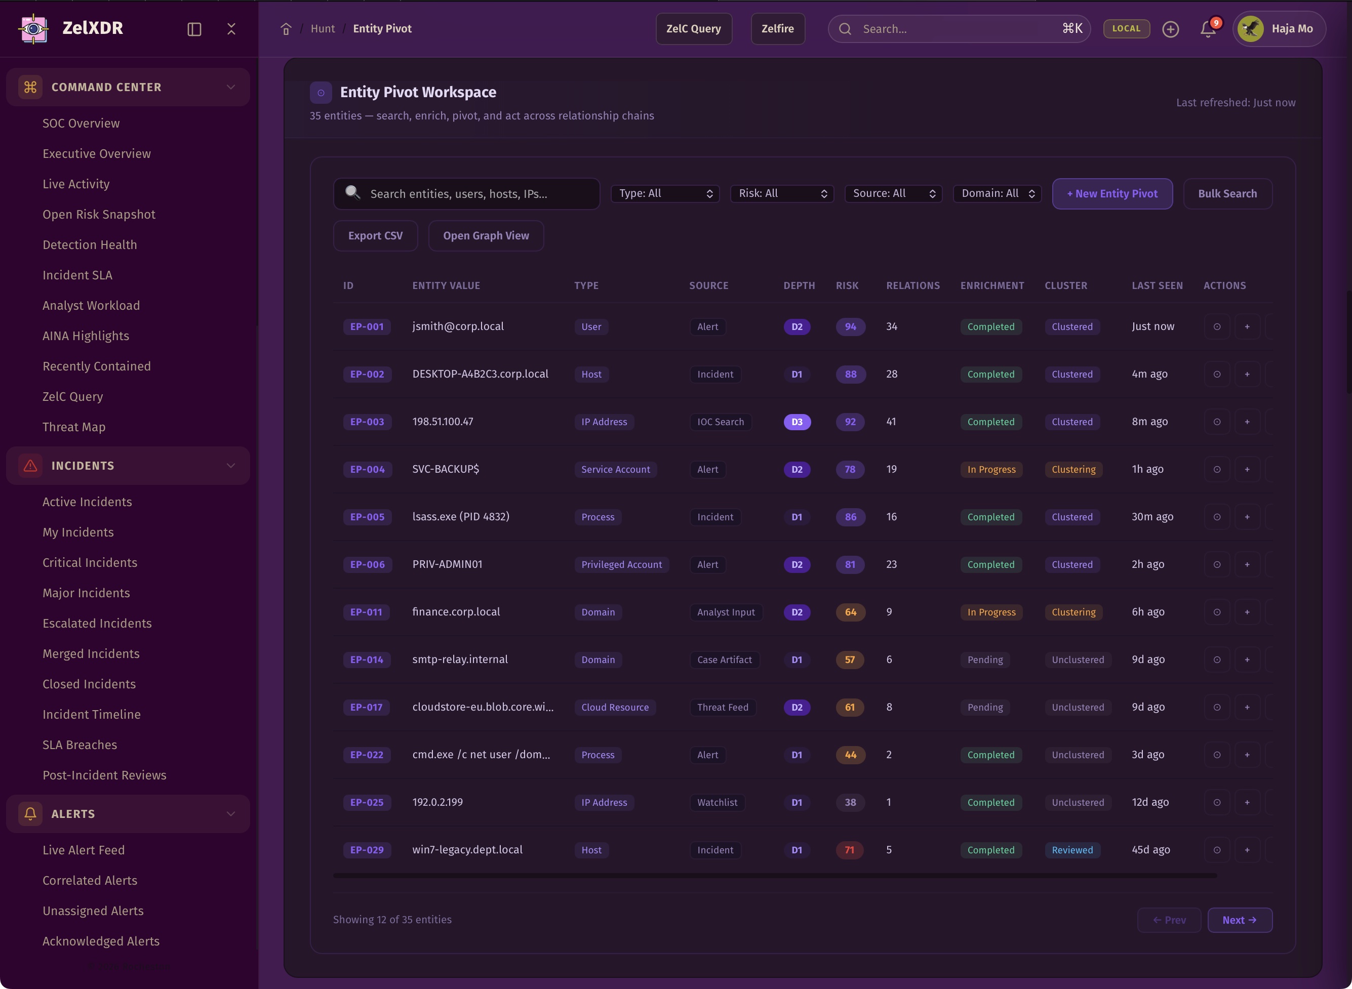Open the Type: All dropdown
1352x989 pixels.
(x=665, y=193)
